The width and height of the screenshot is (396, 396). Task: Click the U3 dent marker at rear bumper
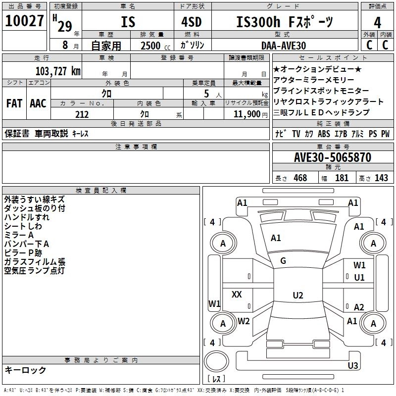coord(352,366)
